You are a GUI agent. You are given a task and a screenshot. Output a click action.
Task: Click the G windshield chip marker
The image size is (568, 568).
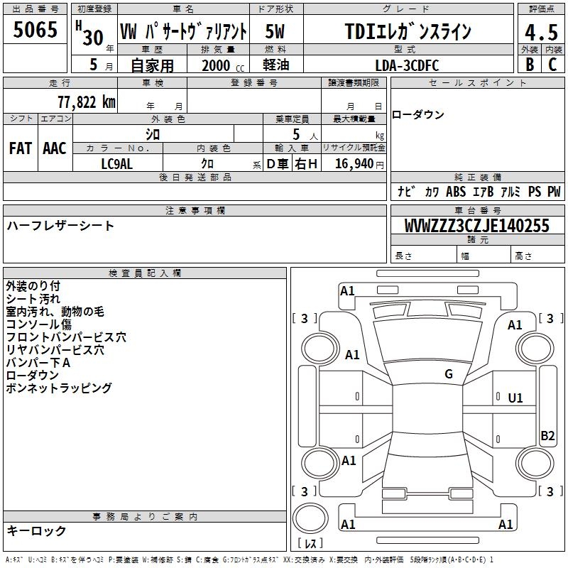[448, 374]
